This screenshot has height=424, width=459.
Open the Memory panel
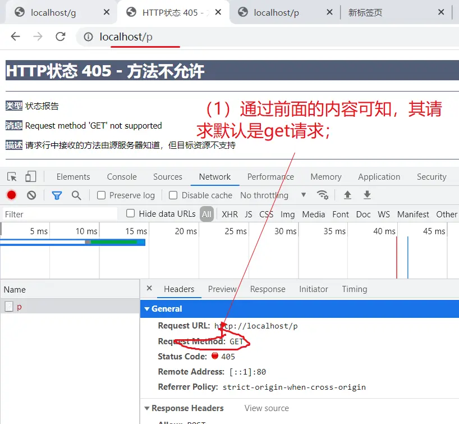326,177
